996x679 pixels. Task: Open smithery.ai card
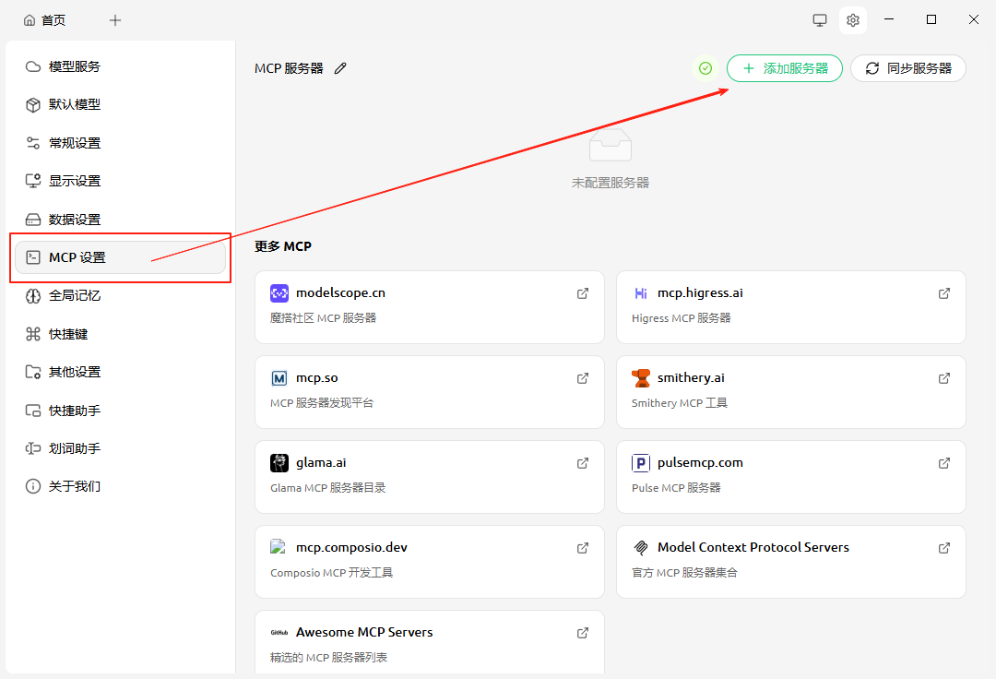point(791,392)
